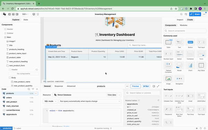Add a Number Input component
The height and width of the screenshot is (130, 208).
coord(168,55)
